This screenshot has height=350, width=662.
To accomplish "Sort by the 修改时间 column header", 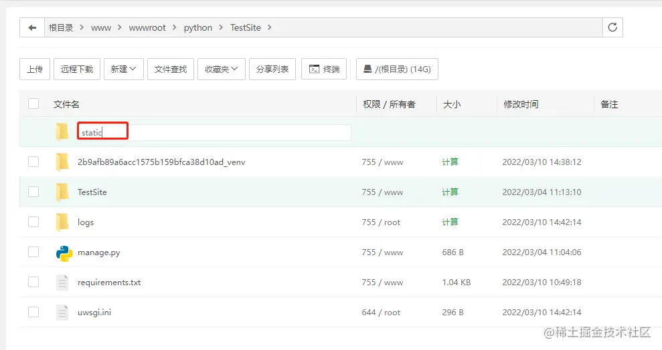I will tap(521, 104).
